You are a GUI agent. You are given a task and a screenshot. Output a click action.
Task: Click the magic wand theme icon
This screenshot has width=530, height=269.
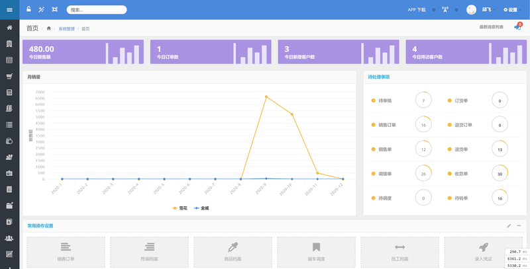point(41,9)
